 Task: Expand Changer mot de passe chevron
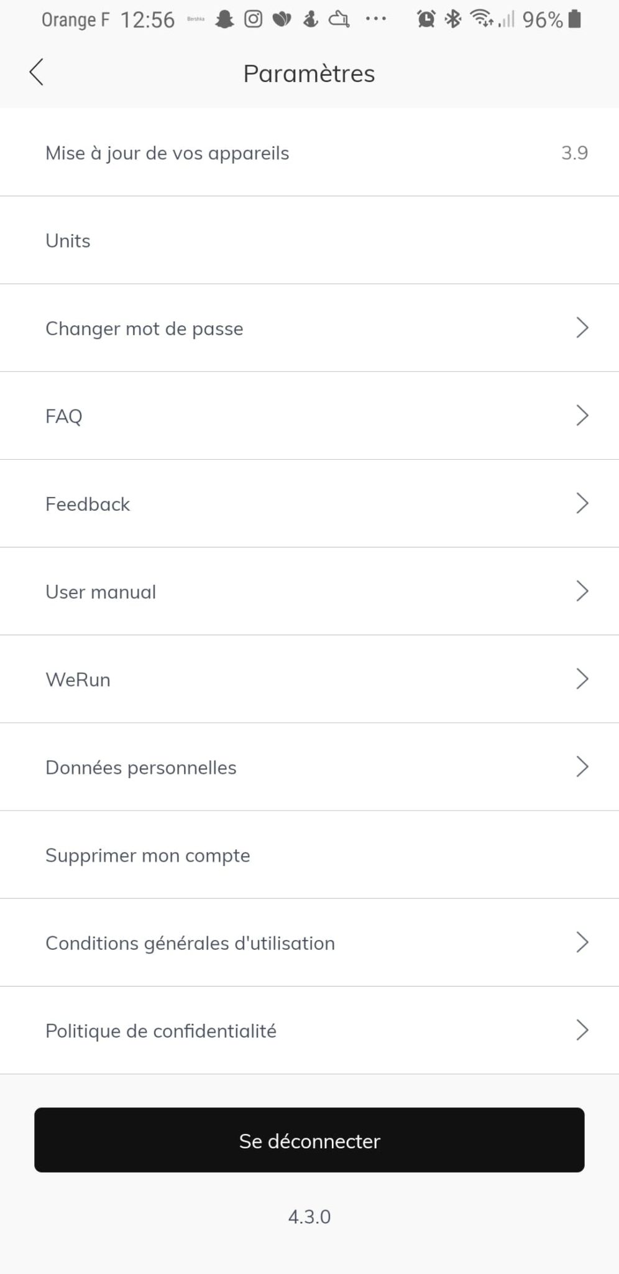(582, 328)
